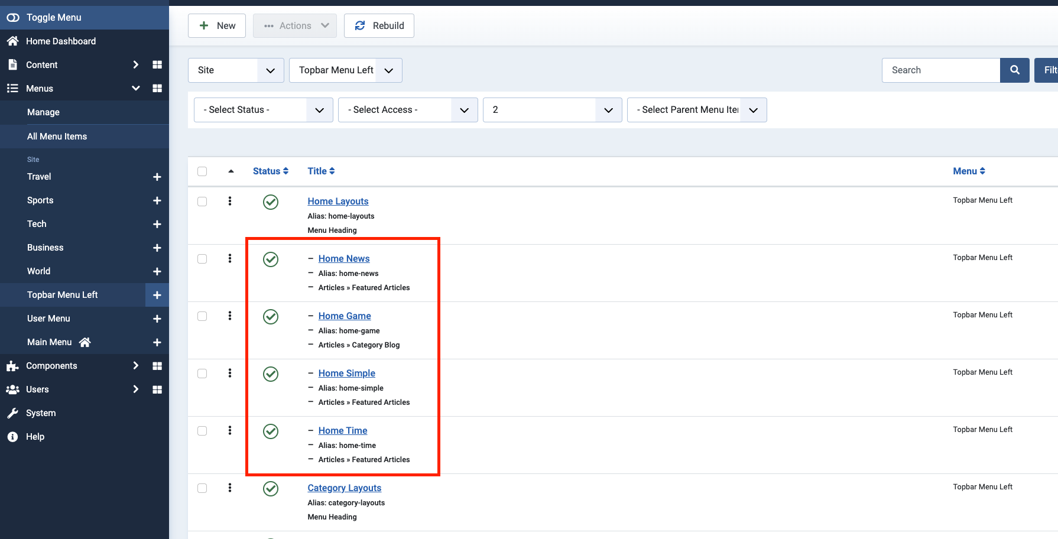The image size is (1058, 539).
Task: Expand the Topbar Menu Left menu selector
Action: point(345,70)
